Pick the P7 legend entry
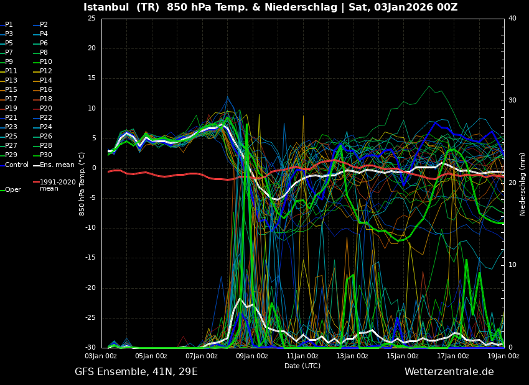This screenshot has width=529, height=385. coord(9,53)
